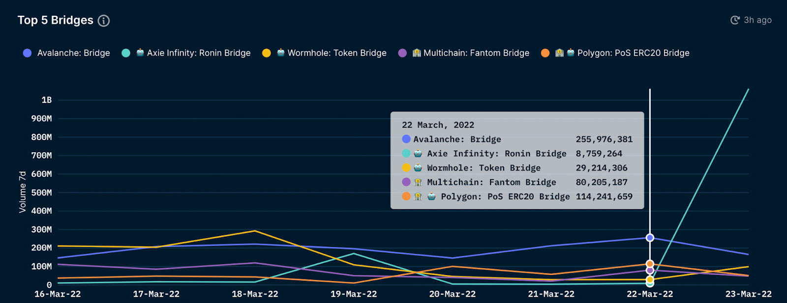Click the 20-Mar-22 x-axis label
Screen dimensions: 787x303
[x=453, y=294]
